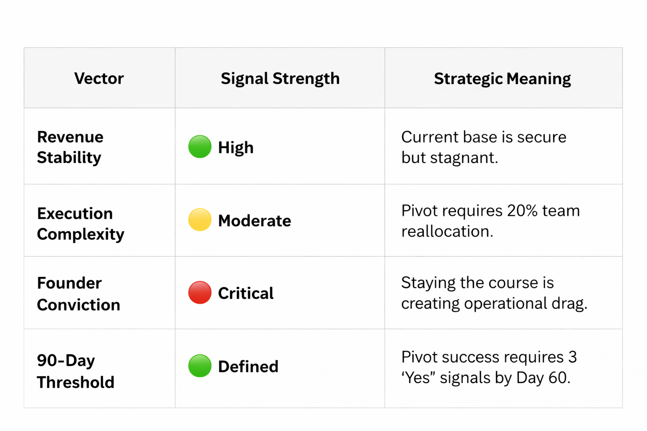The width and height of the screenshot is (647, 431).
Task: Select the Moderate signal text
Action: tap(254, 221)
